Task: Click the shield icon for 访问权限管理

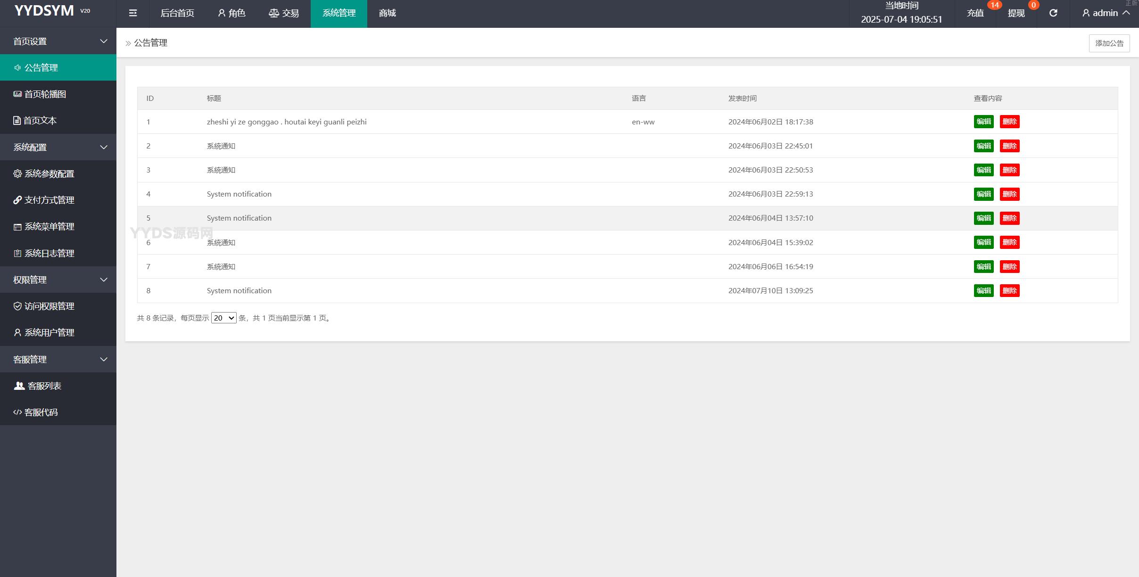Action: click(17, 306)
